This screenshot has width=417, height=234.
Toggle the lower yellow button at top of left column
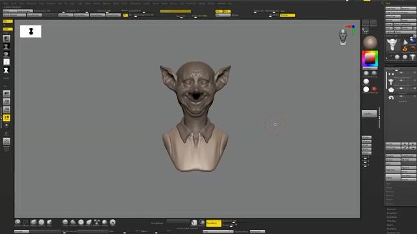pos(8,29)
